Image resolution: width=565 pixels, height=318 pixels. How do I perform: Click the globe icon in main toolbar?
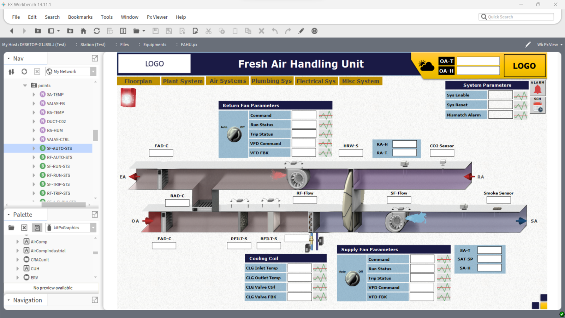[314, 31]
